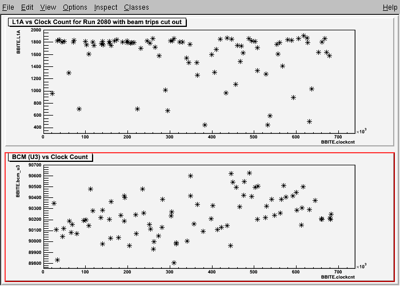
Task: Click the 700 x-axis value in top plot
Action: 338,137
